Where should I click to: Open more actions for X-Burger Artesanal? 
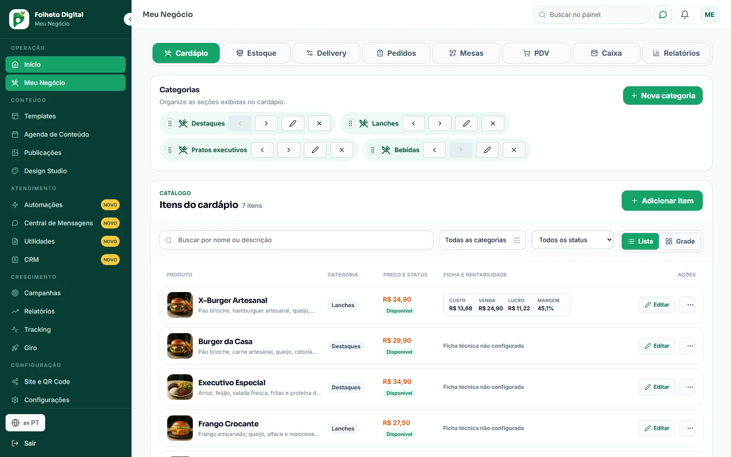[687, 305]
